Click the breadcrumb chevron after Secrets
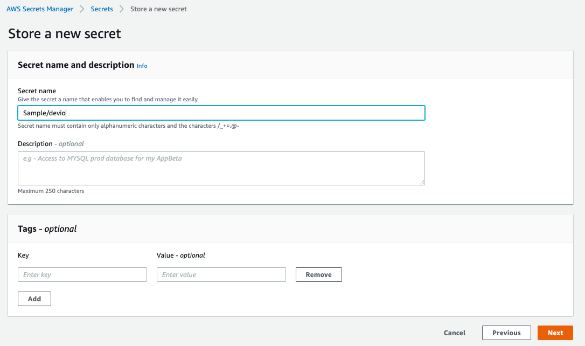The height and width of the screenshot is (346, 585). pyautogui.click(x=120, y=9)
